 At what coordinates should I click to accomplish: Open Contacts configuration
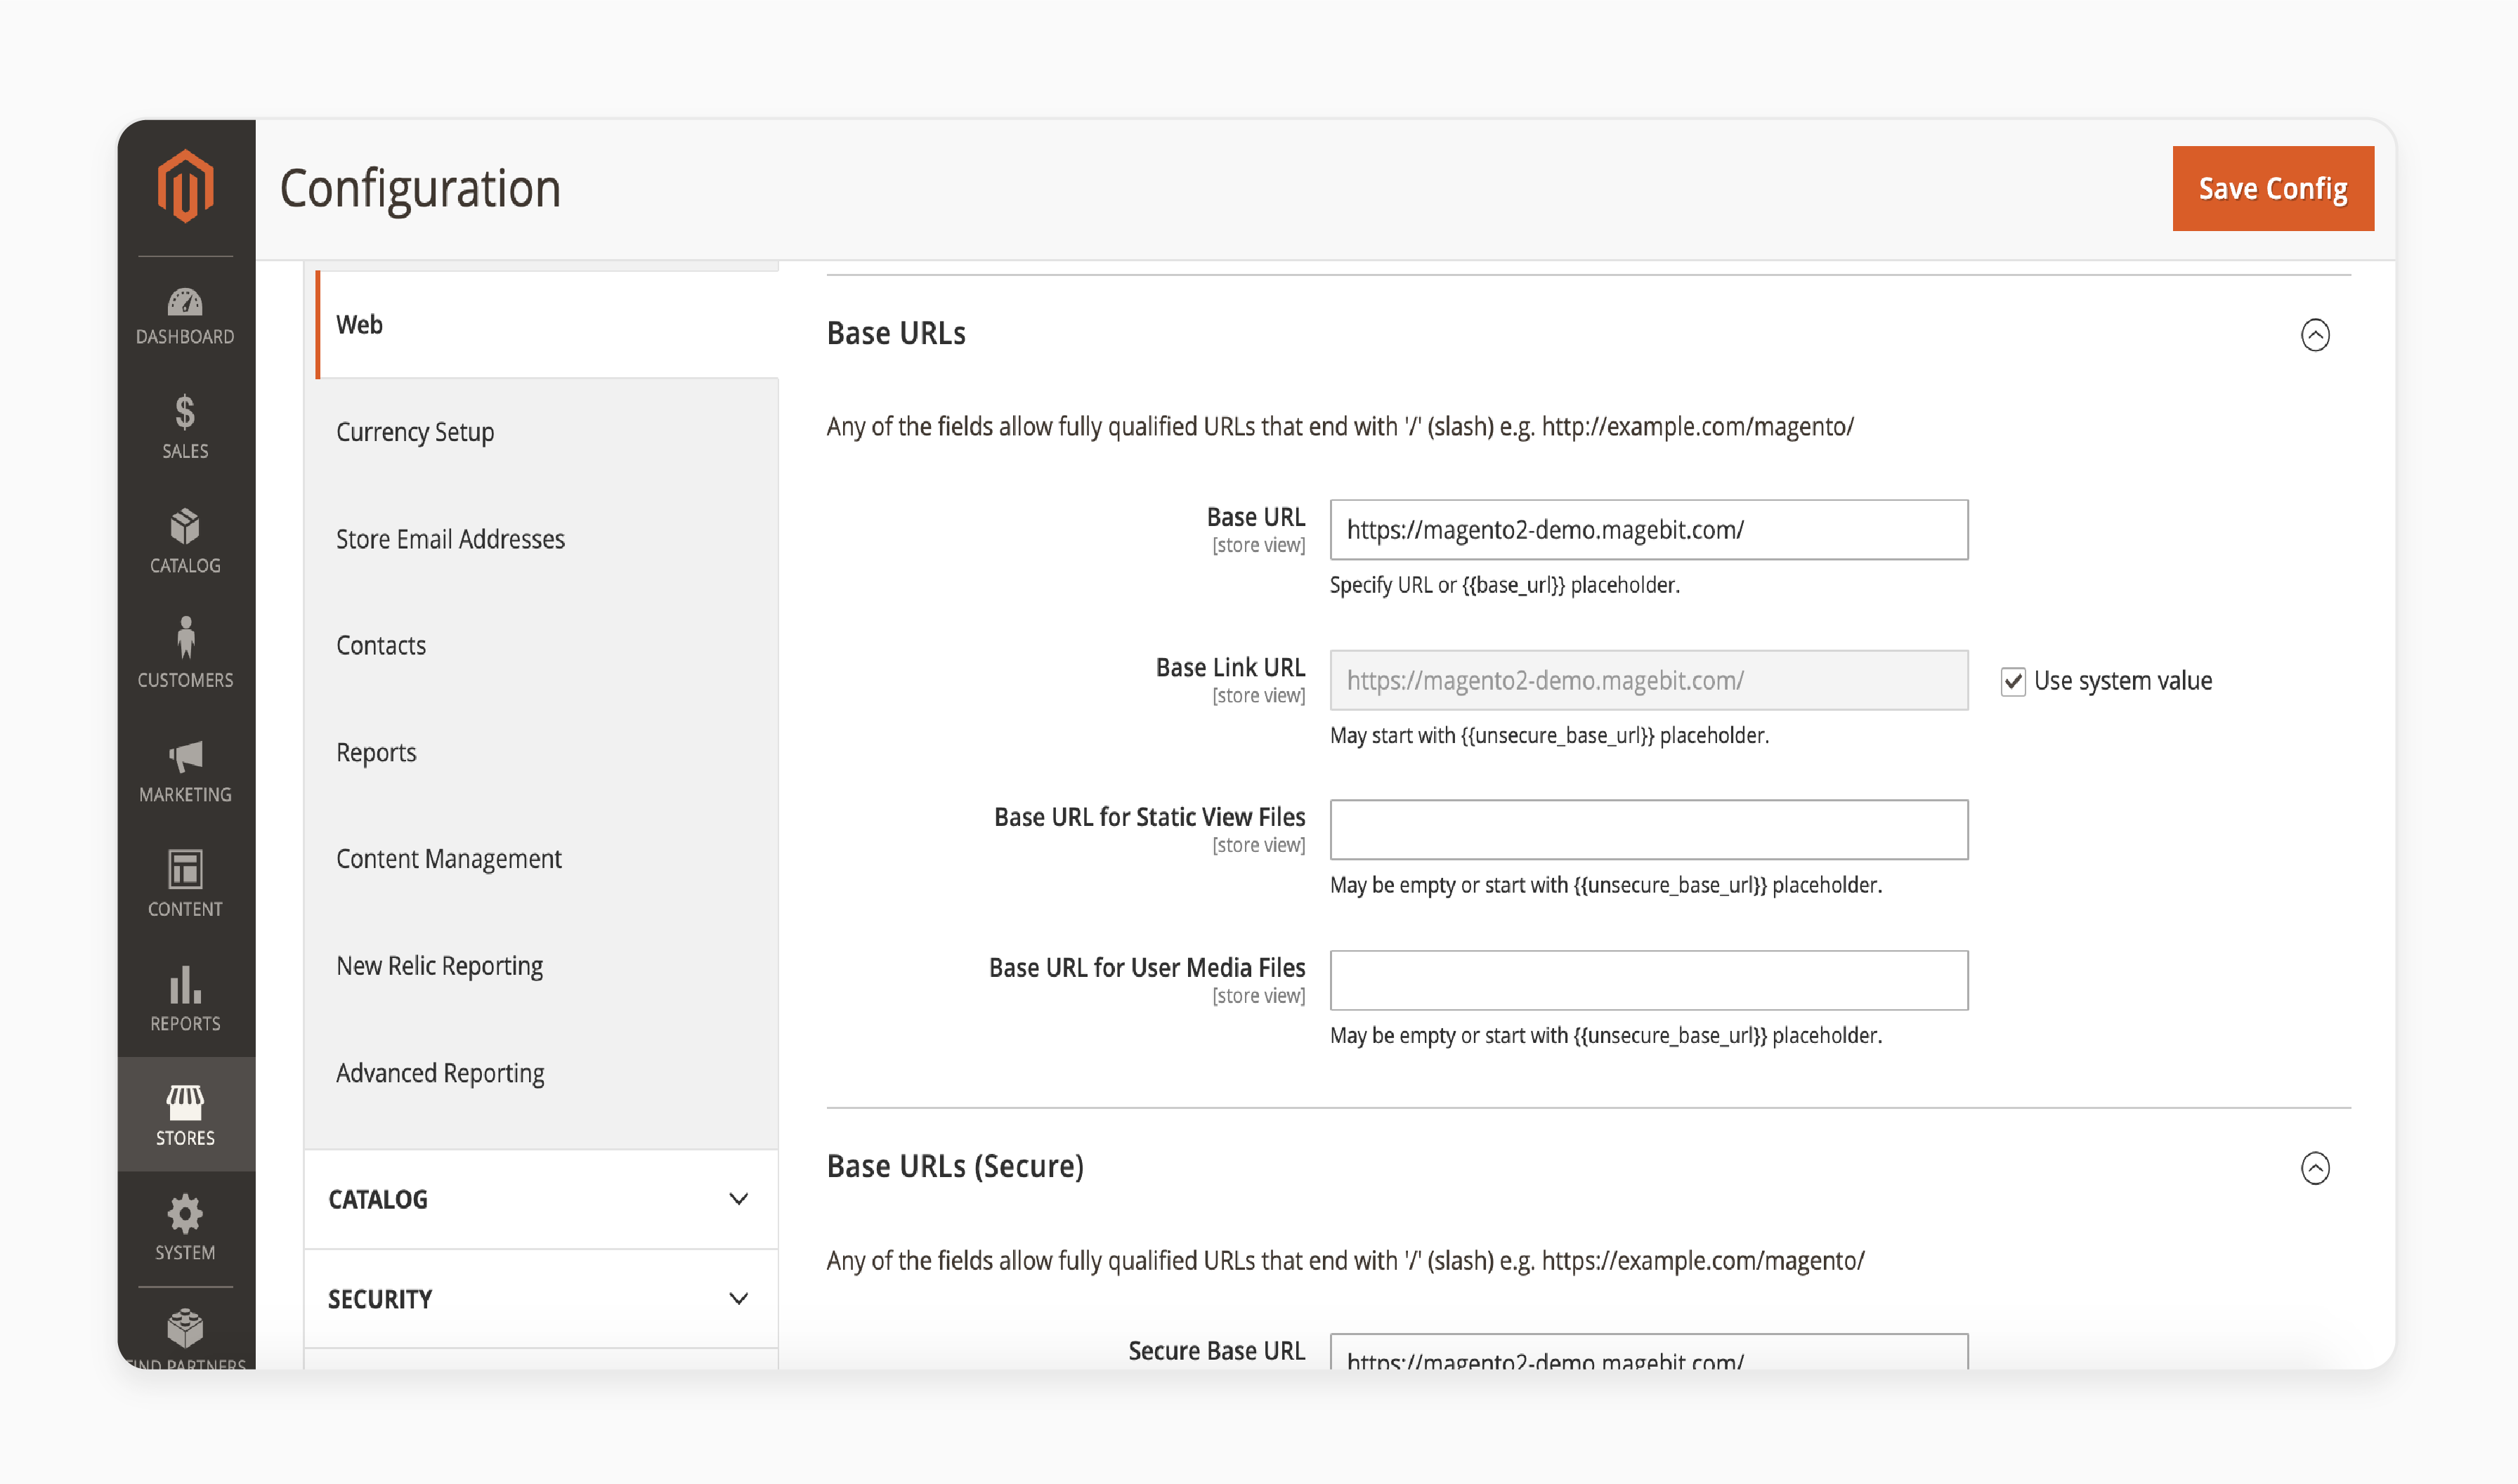[x=380, y=646]
